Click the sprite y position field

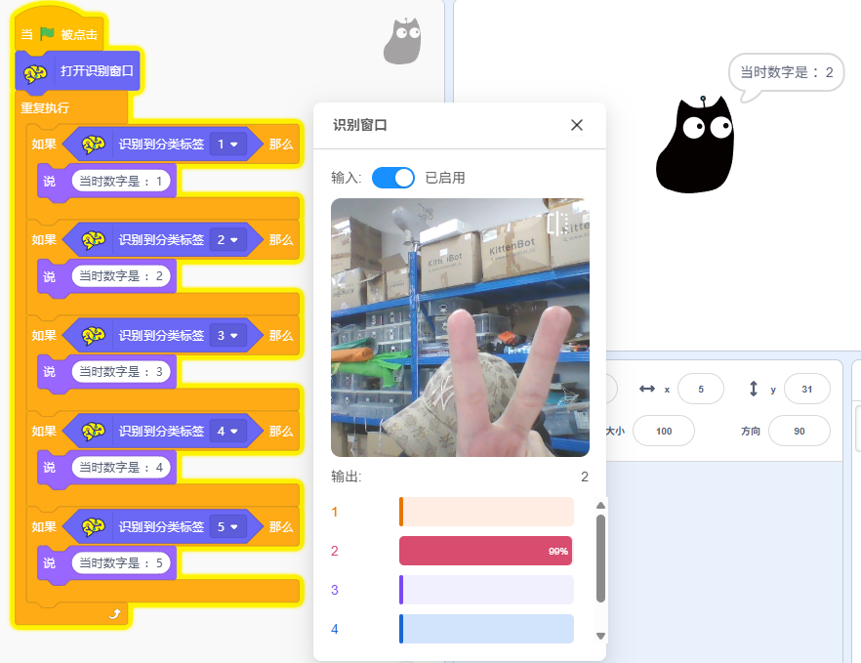(806, 390)
